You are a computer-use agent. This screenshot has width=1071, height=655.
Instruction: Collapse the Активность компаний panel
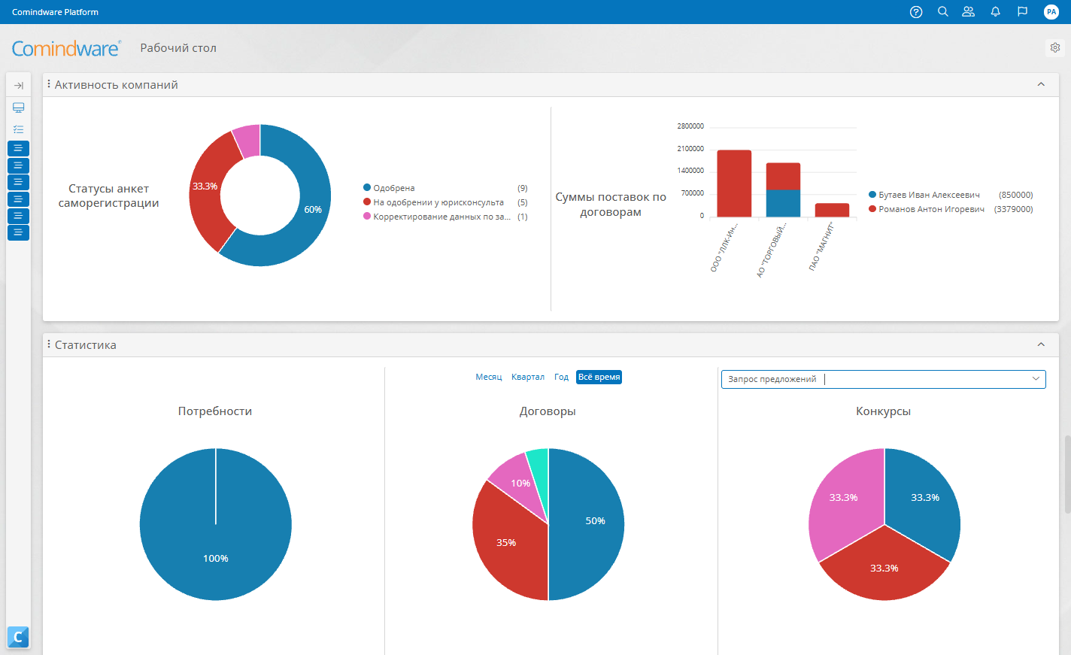(1041, 84)
